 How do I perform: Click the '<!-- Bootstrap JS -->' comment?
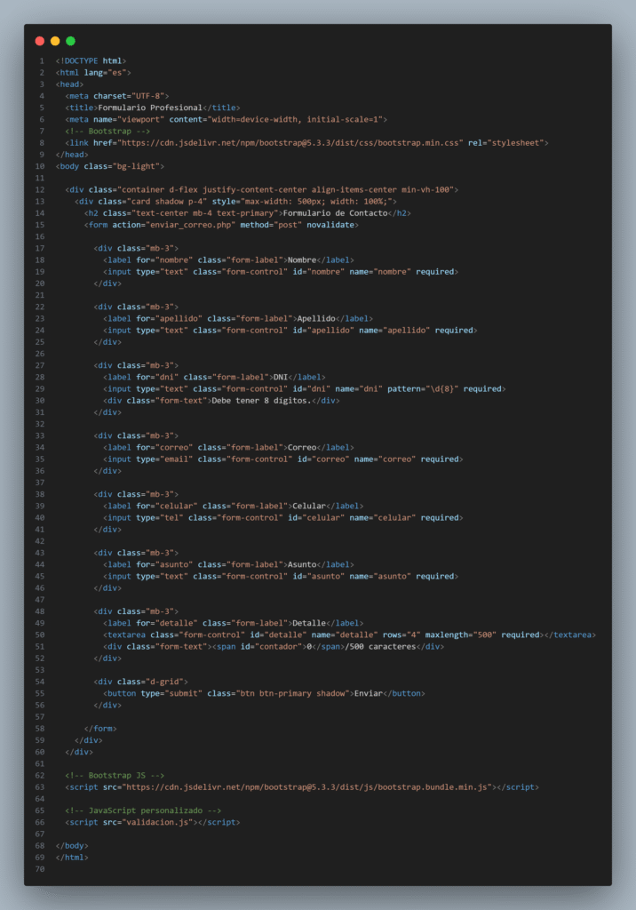pos(115,776)
